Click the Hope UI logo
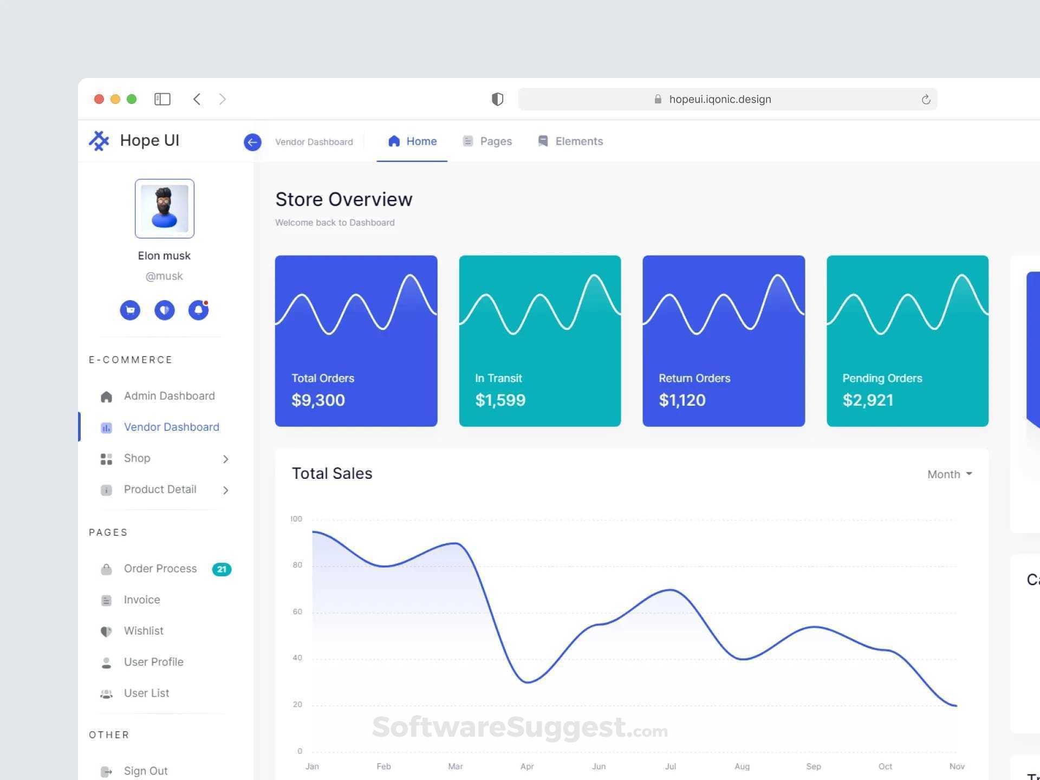Viewport: 1040px width, 780px height. pos(133,140)
